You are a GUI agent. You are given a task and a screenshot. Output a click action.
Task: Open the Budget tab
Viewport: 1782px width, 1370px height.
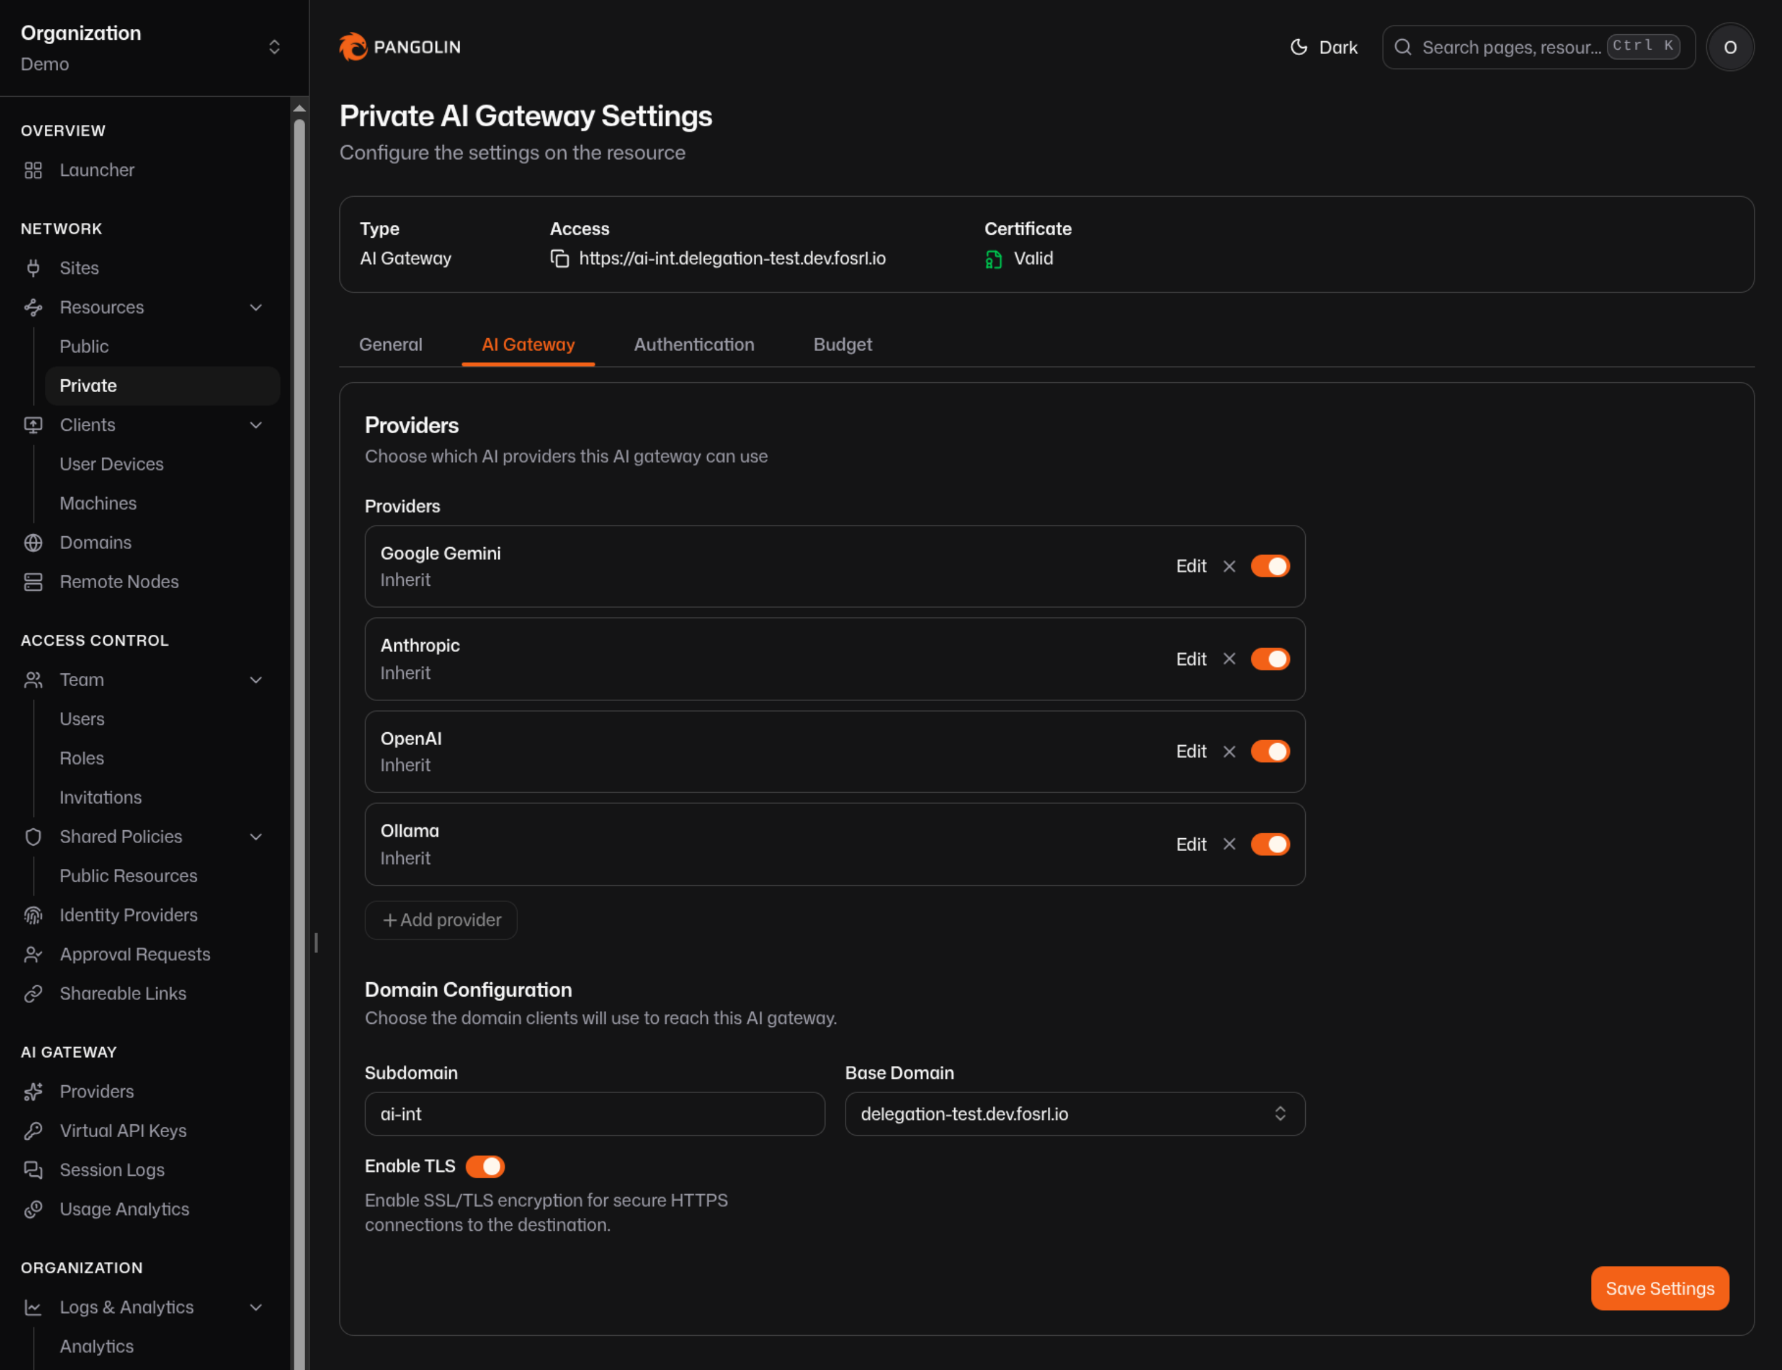tap(843, 345)
